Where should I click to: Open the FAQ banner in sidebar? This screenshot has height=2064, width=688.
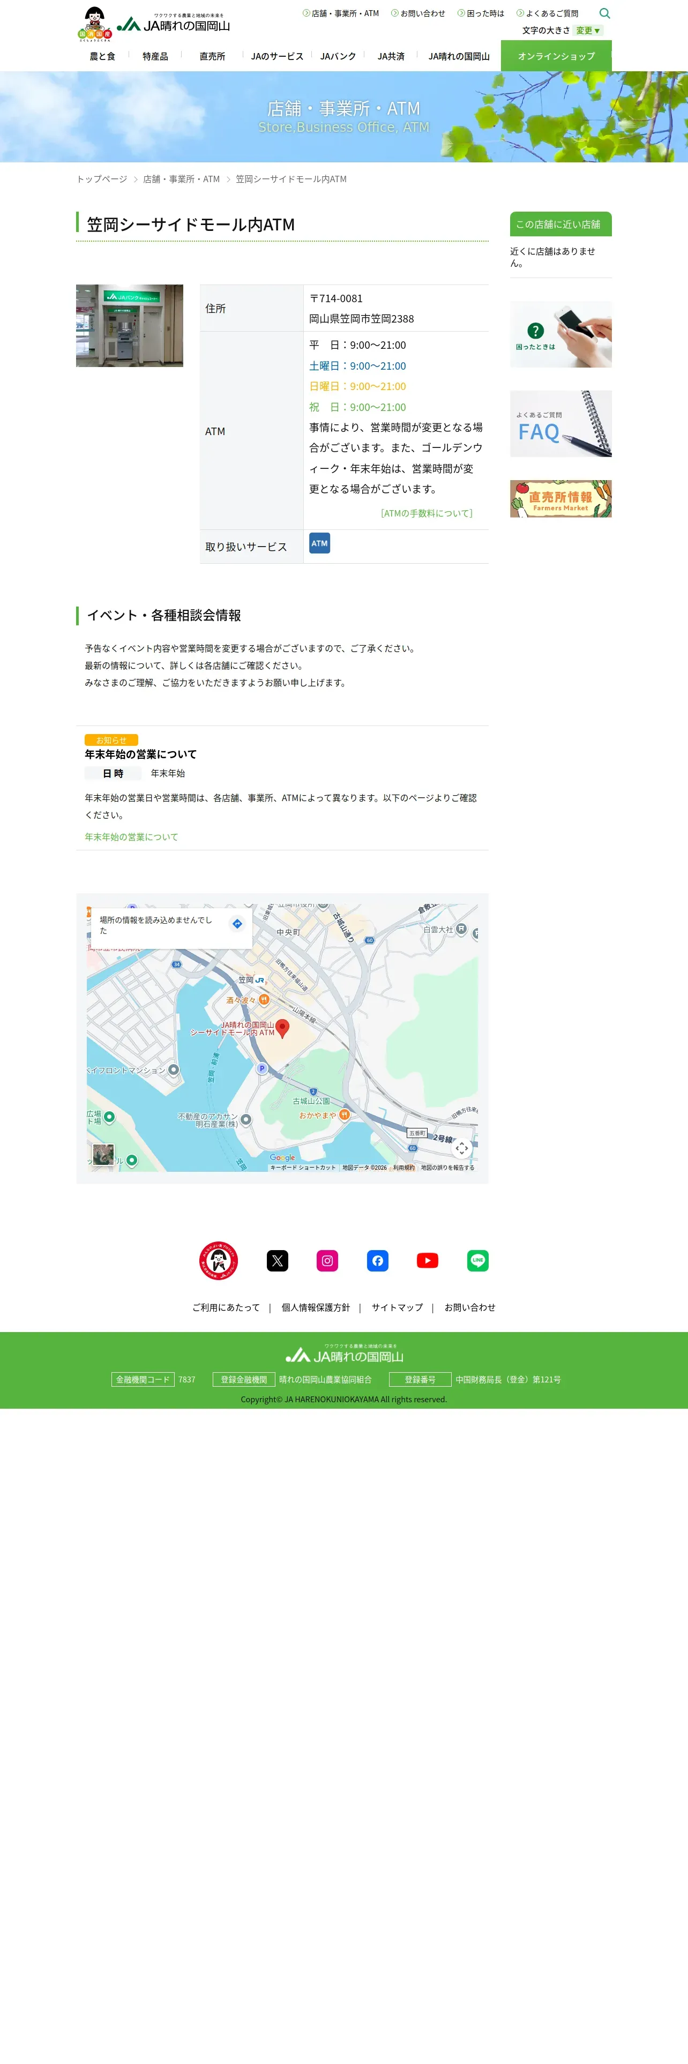[560, 424]
